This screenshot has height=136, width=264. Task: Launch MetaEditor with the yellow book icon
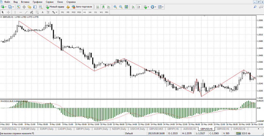click(68, 7)
